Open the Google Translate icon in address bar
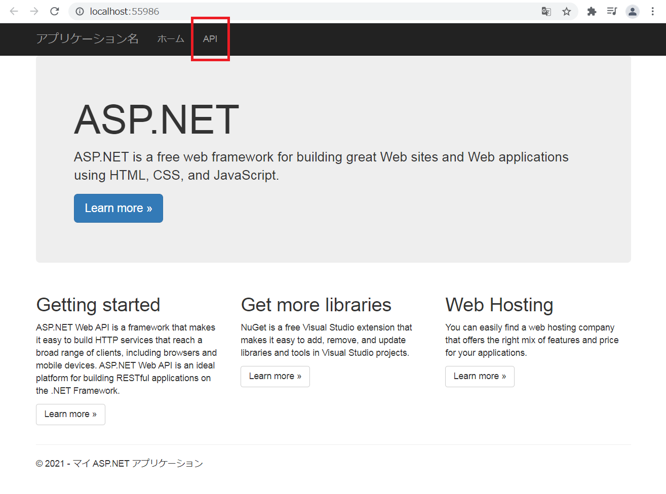This screenshot has height=494, width=666. tap(546, 12)
